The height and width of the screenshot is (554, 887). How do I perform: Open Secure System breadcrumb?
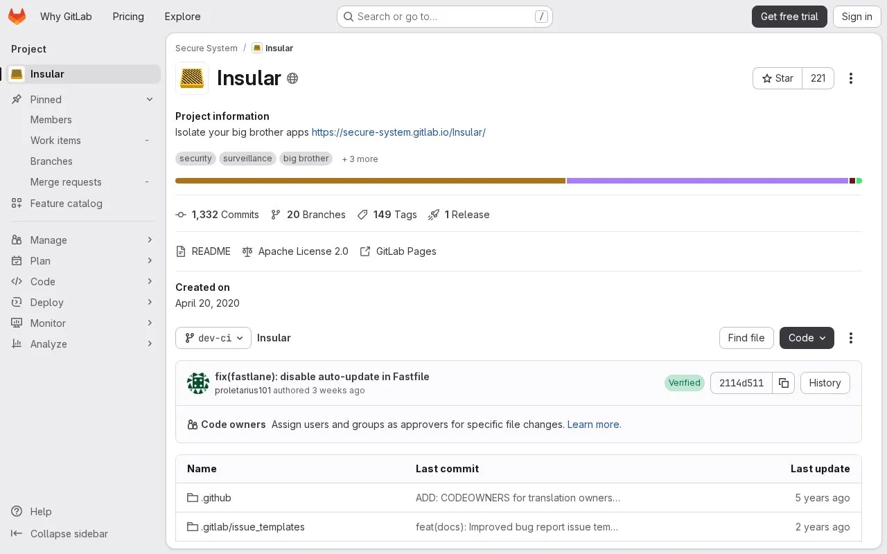click(x=206, y=48)
